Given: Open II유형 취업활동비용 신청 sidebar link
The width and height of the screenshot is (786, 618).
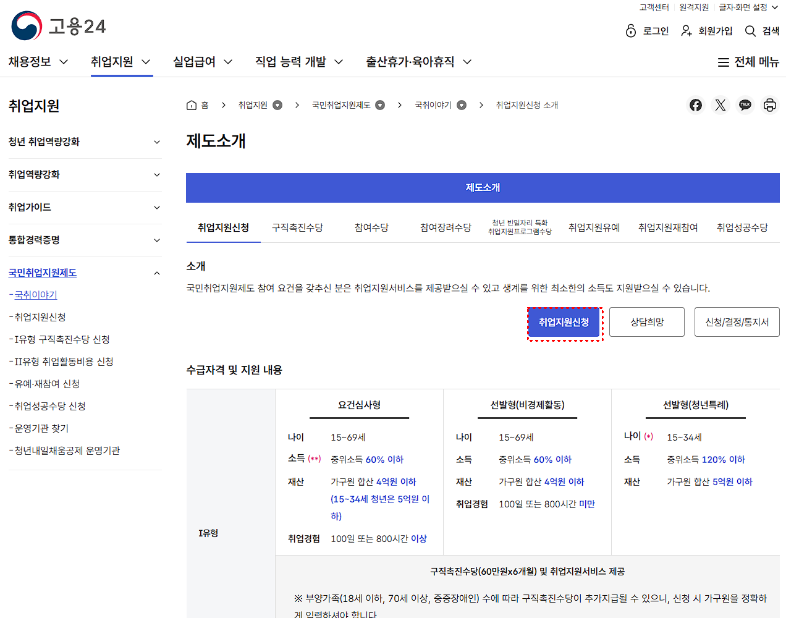Looking at the screenshot, I should [64, 362].
